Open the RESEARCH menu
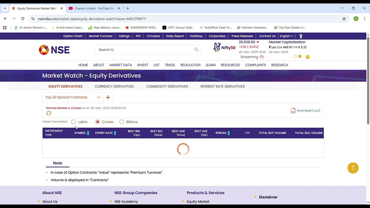Image resolution: width=370 pixels, height=208 pixels. (x=280, y=65)
